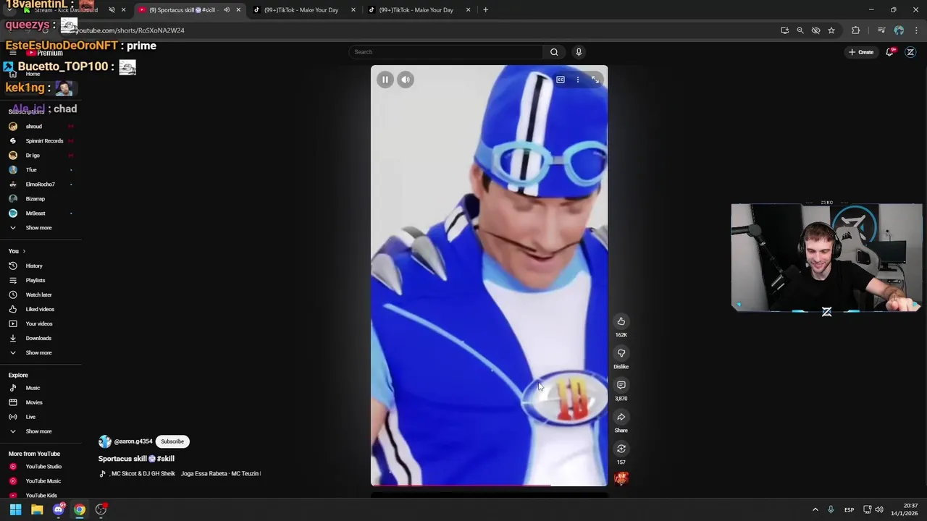Pause the Short video
This screenshot has width=927, height=521.
click(385, 80)
